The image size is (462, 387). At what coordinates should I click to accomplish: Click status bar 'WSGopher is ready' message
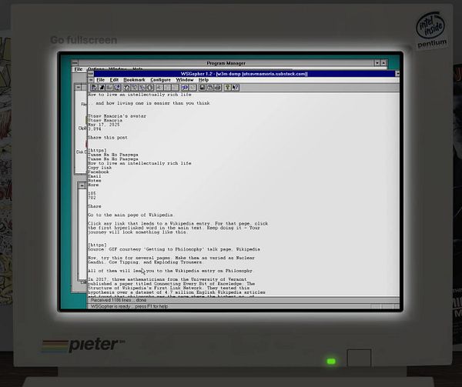(129, 306)
